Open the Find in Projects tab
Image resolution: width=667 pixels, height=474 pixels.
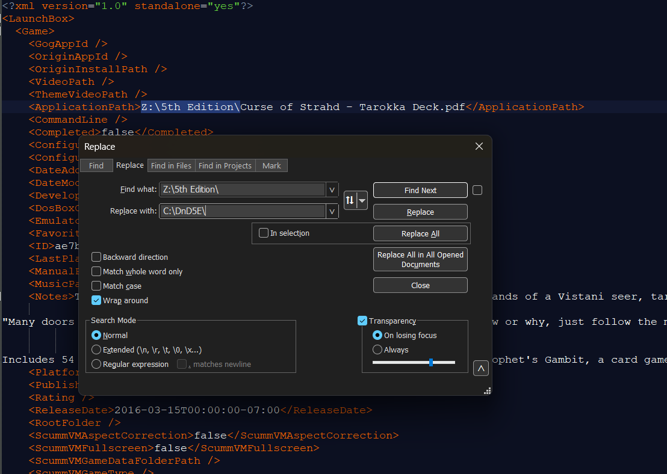coord(225,166)
